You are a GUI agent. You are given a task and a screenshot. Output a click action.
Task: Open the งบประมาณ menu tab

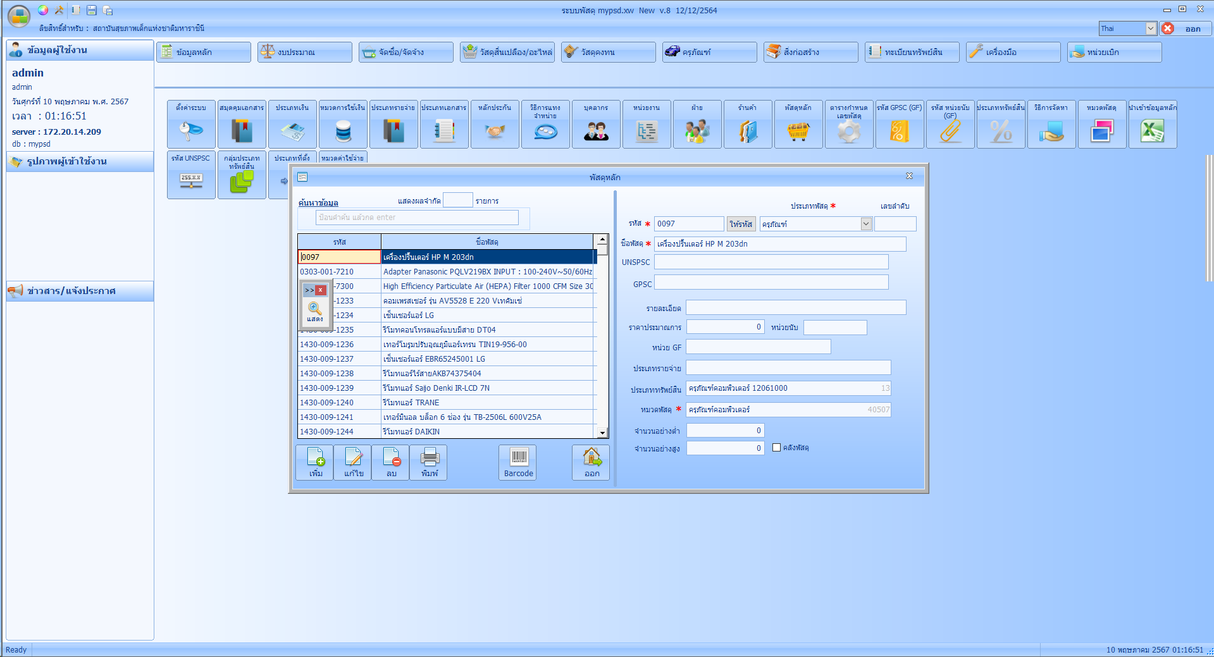point(304,52)
